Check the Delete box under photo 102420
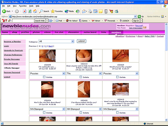The width and height of the screenshot is (168, 126). pos(81,113)
